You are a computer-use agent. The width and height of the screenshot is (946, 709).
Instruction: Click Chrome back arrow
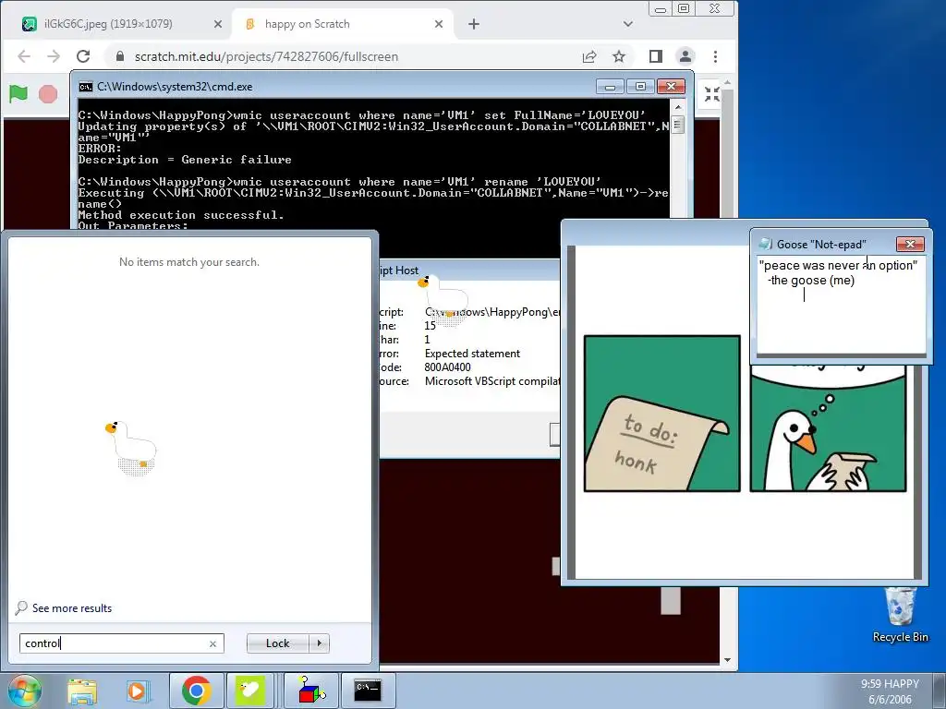point(24,56)
